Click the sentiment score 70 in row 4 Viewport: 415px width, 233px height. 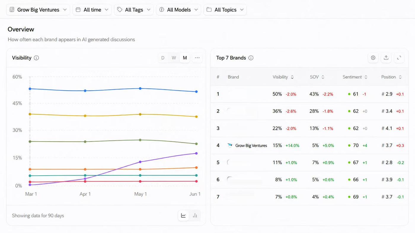click(x=356, y=145)
